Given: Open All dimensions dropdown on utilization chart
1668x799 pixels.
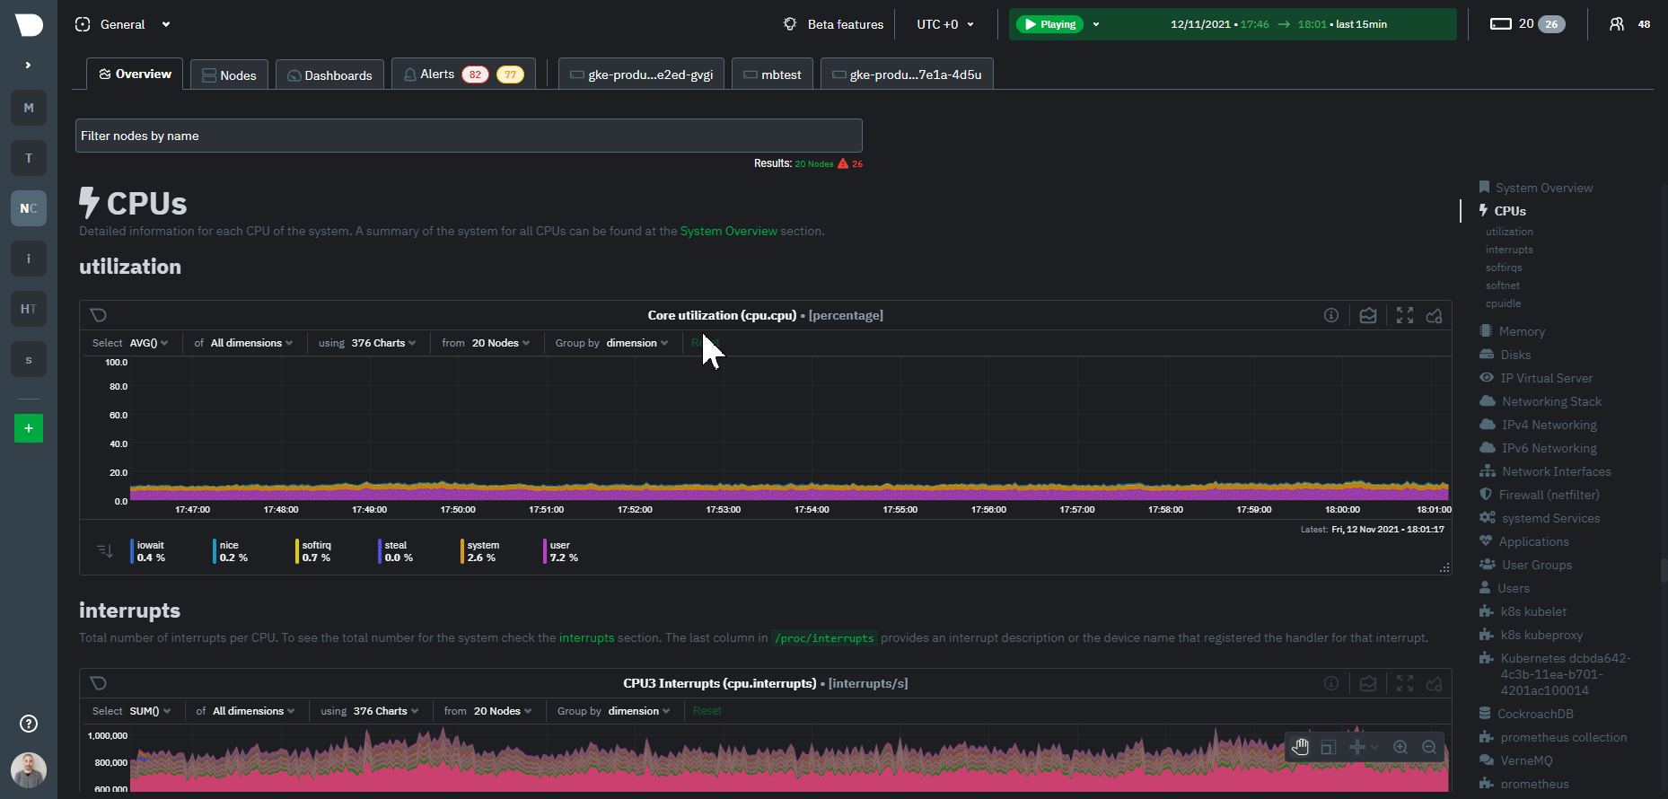Looking at the screenshot, I should pyautogui.click(x=251, y=343).
